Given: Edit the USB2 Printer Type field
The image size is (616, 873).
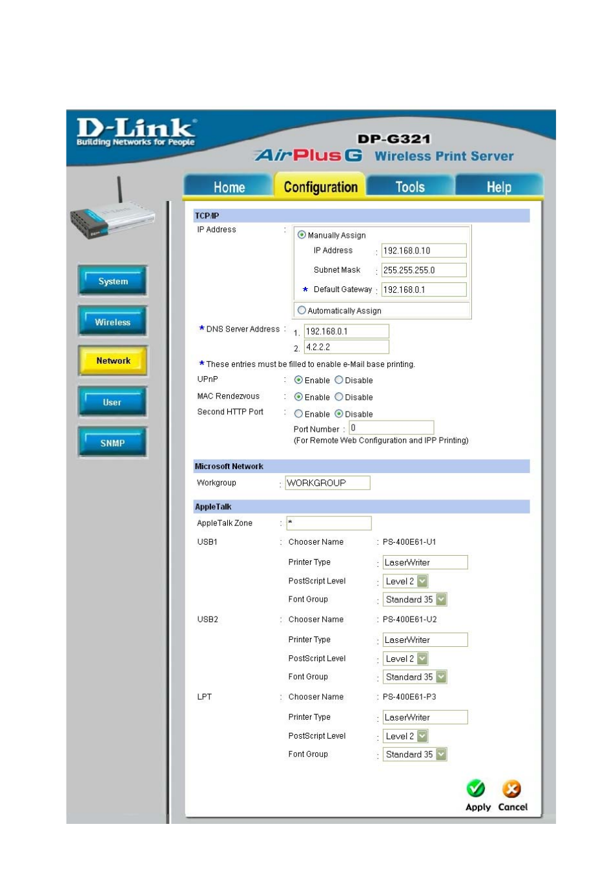Looking at the screenshot, I should pos(426,640).
